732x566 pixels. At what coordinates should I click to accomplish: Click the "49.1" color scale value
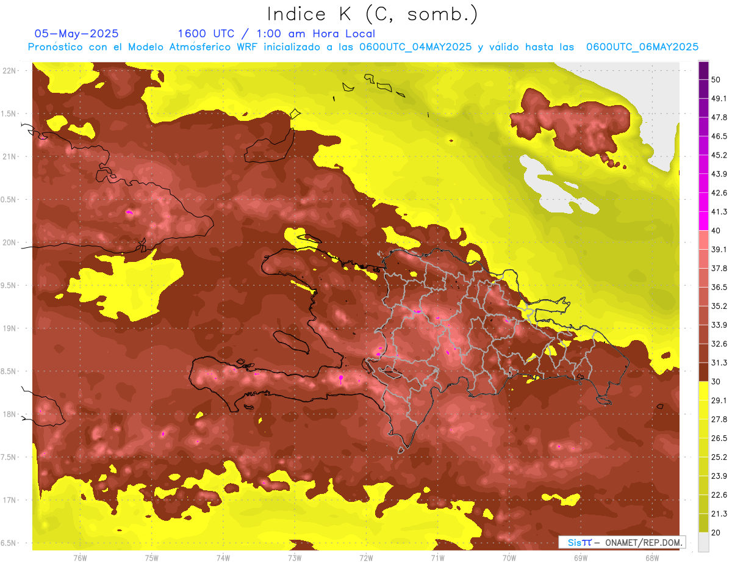(719, 98)
